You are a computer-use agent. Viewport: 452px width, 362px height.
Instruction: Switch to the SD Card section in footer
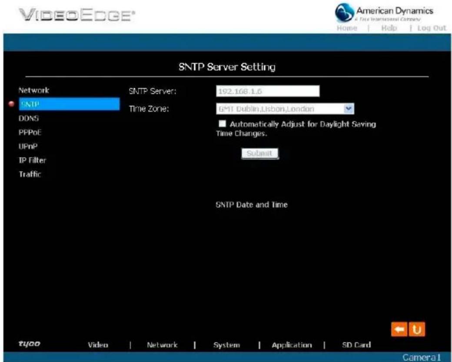[x=356, y=345]
